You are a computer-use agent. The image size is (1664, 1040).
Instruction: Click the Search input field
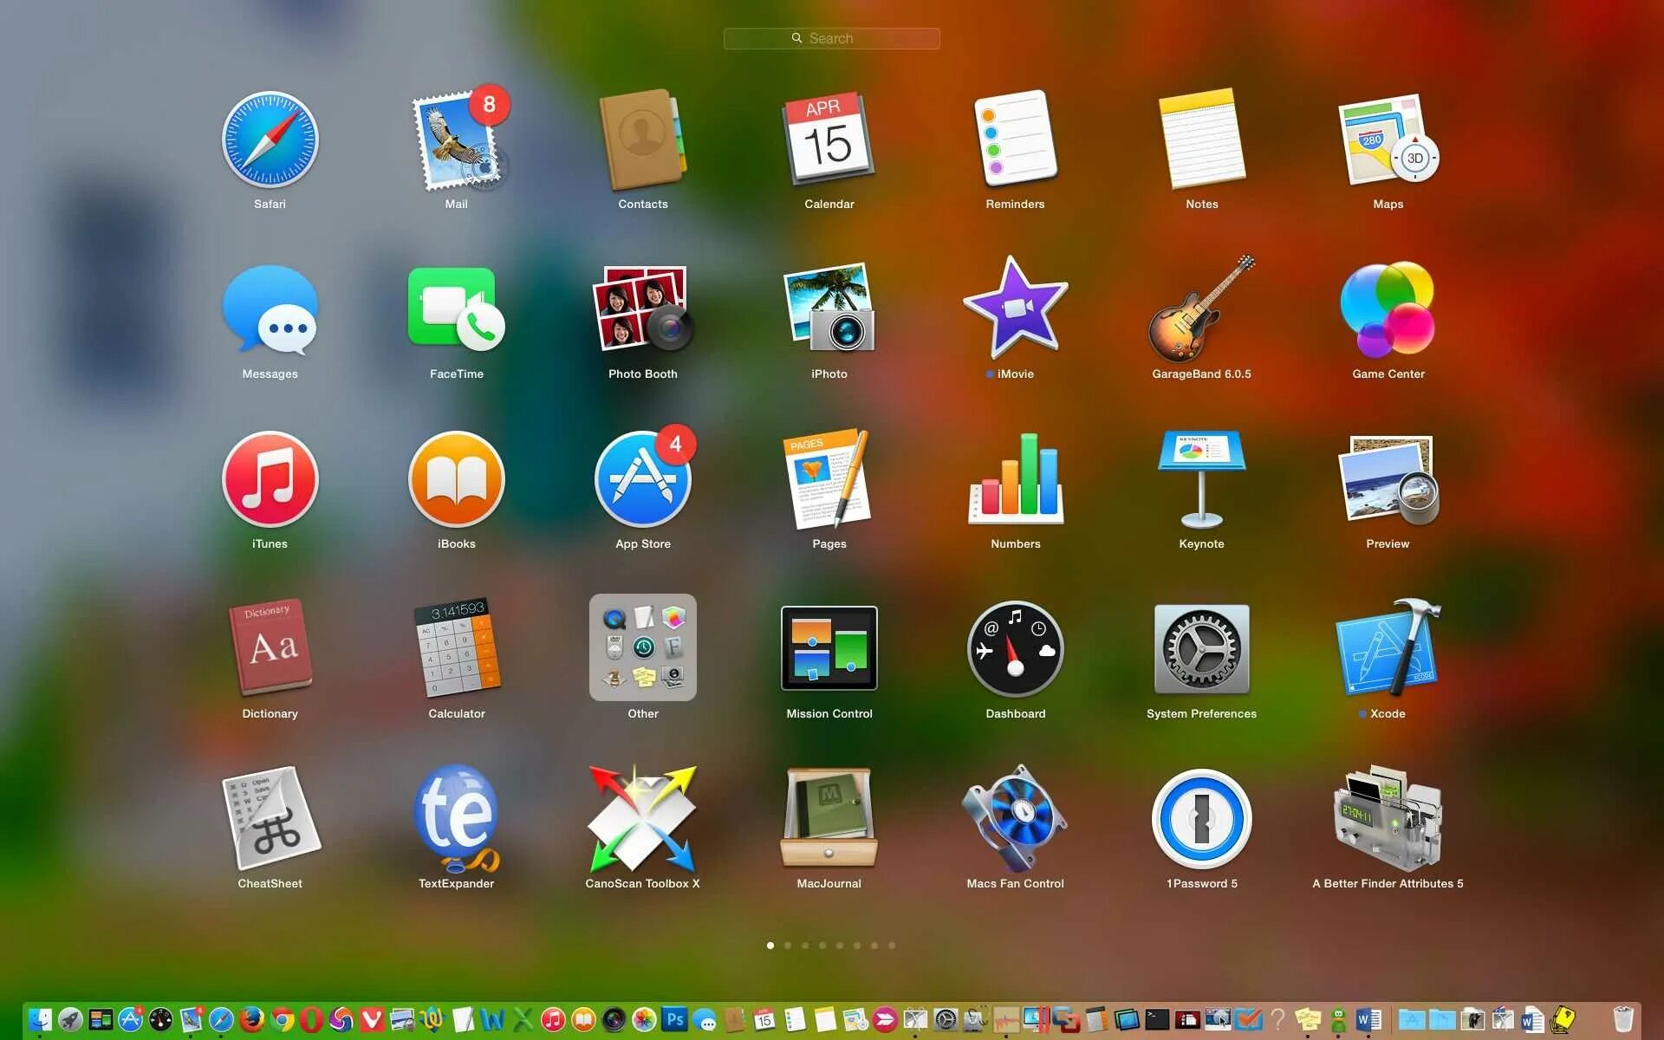pyautogui.click(x=831, y=38)
